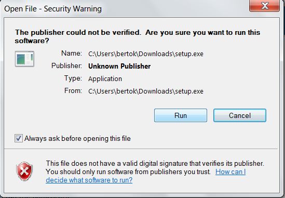Image resolution: width=285 pixels, height=198 pixels.
Task: Click the 'From:' field label
Action: (73, 90)
